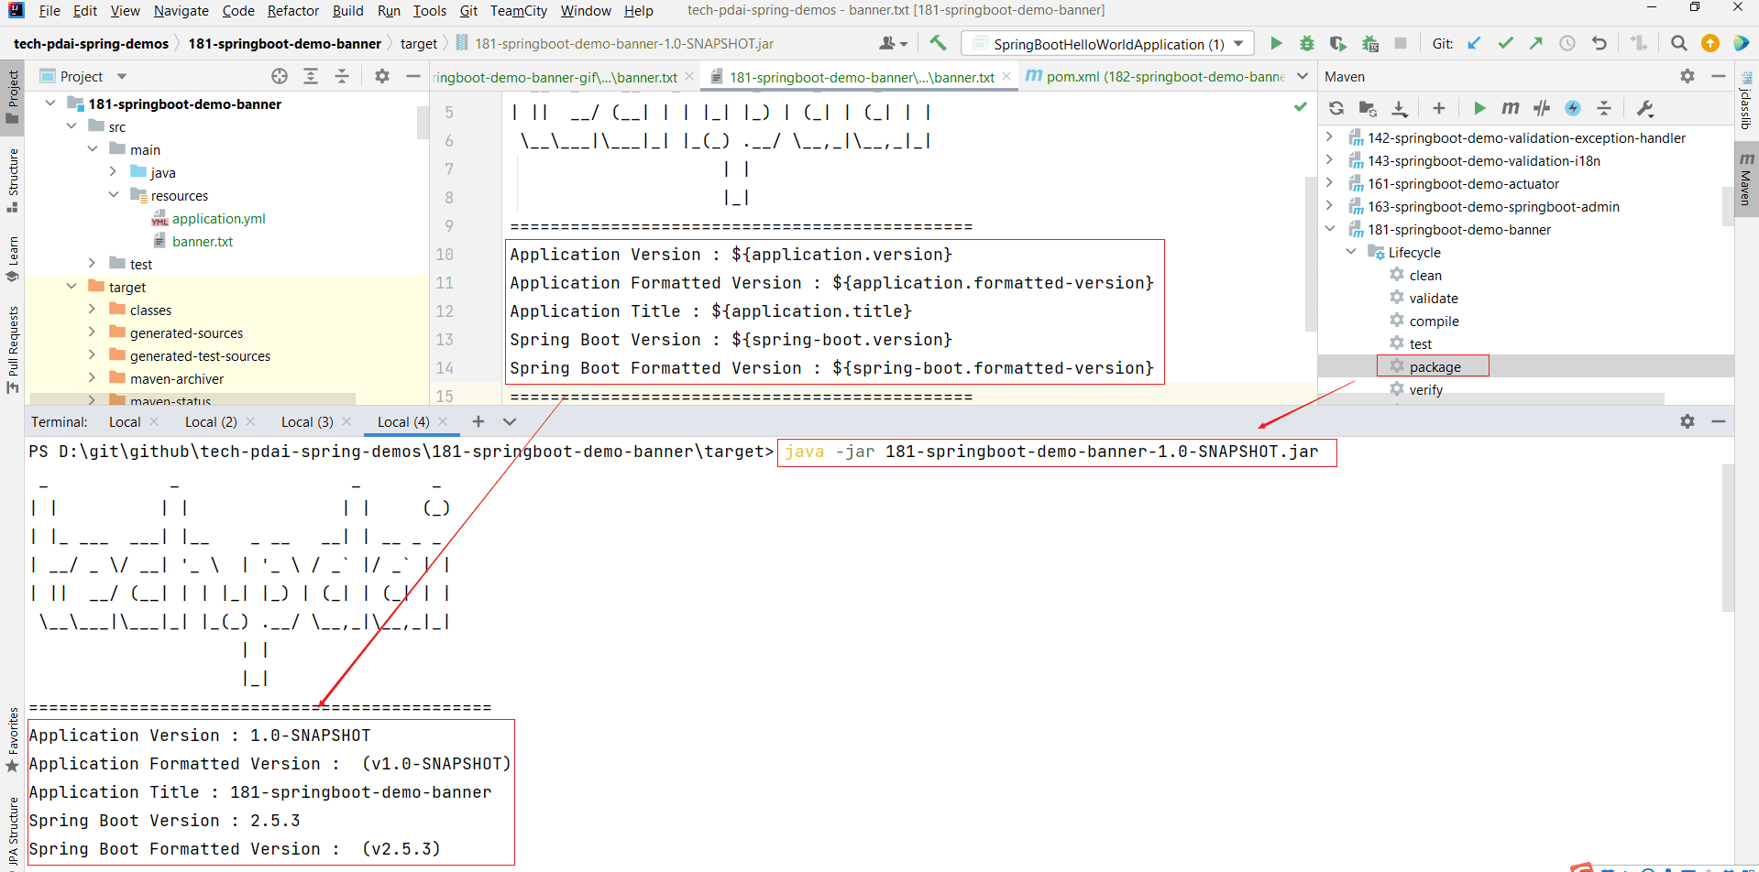
Task: Select the package lifecycle goal
Action: point(1435,366)
